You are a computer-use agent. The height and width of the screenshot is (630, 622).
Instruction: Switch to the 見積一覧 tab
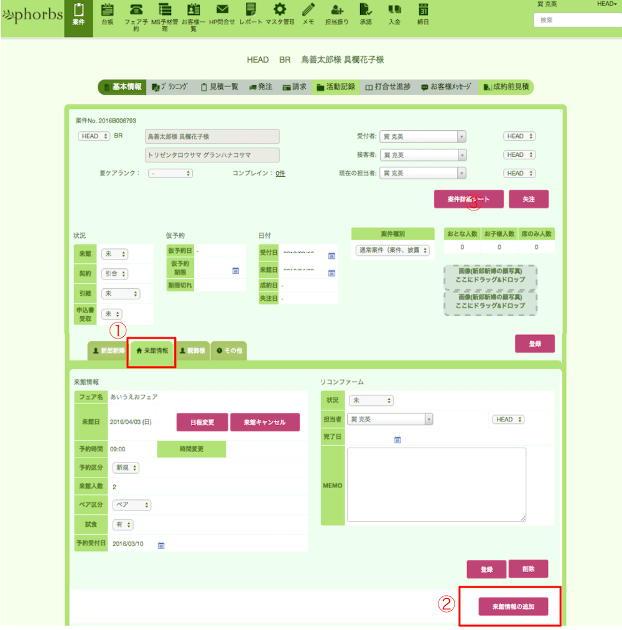coord(220,87)
